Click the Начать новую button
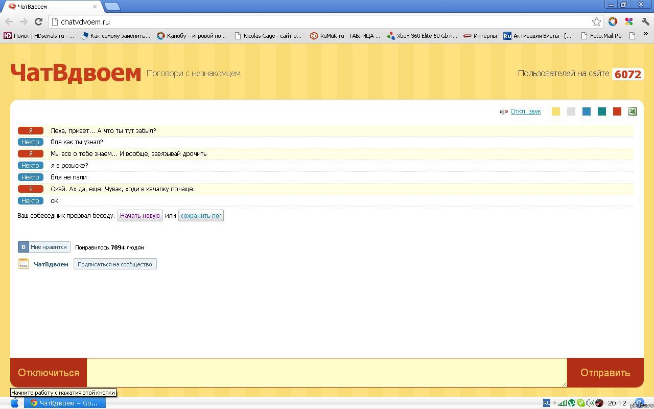Screen dimensions: 654x409 (140, 216)
